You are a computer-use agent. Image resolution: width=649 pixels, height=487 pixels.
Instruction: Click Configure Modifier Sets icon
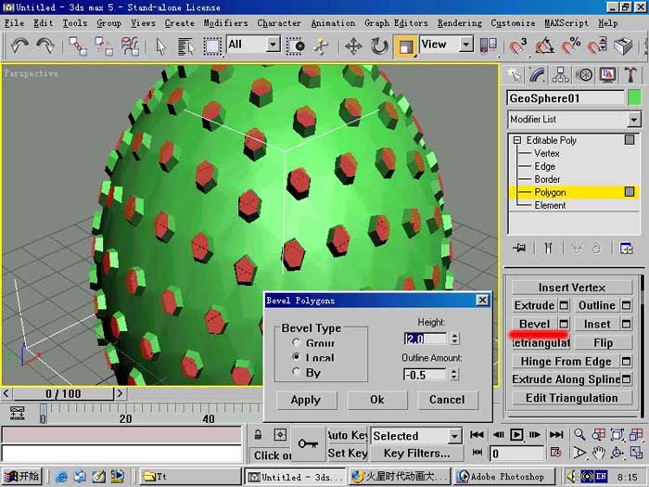626,248
